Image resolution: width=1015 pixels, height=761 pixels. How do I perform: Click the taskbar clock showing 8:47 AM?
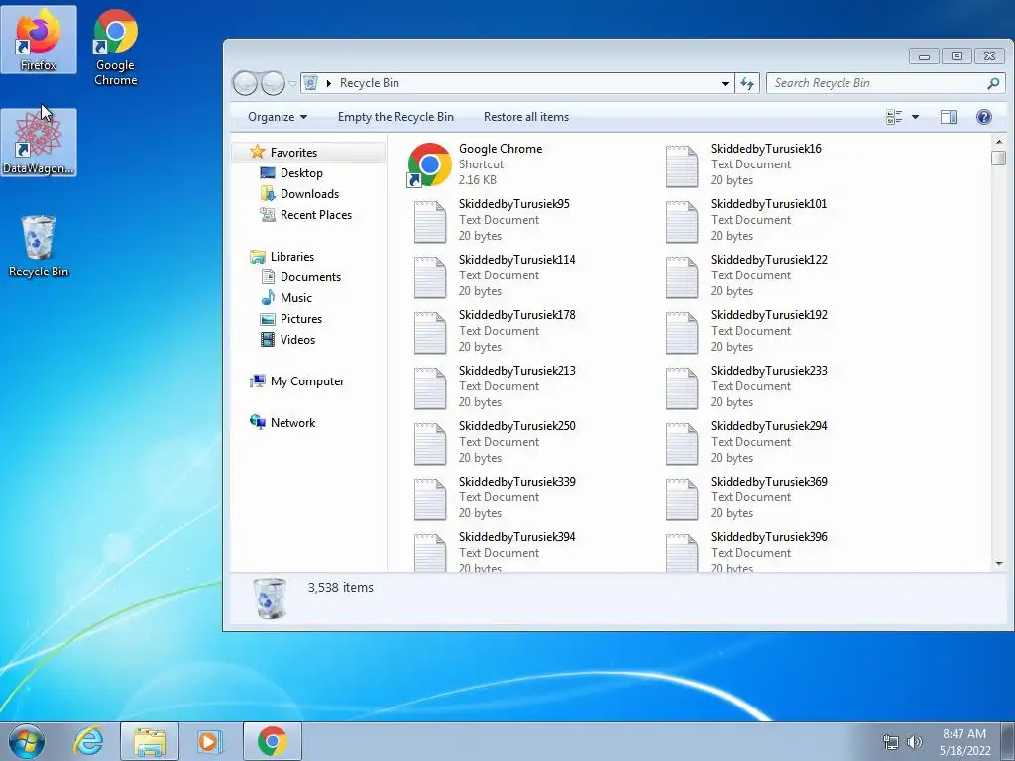964,741
